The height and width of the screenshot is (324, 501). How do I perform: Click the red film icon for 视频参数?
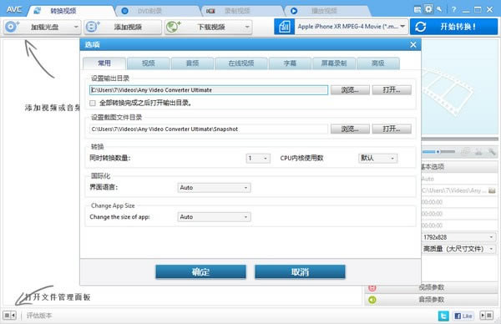[372, 288]
